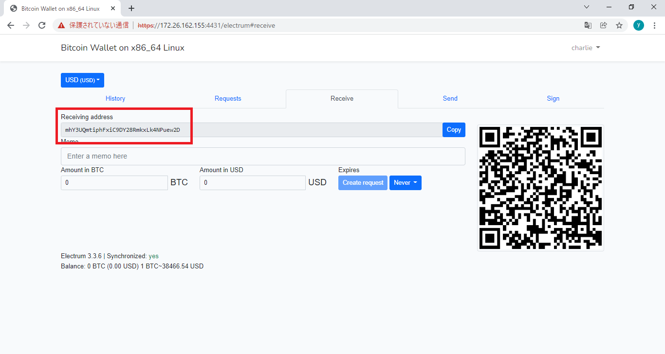Click the page reload icon

coord(41,25)
